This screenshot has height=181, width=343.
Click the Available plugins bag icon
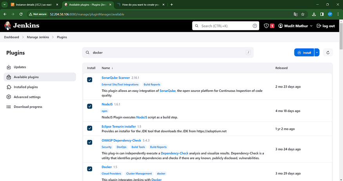[9, 77]
